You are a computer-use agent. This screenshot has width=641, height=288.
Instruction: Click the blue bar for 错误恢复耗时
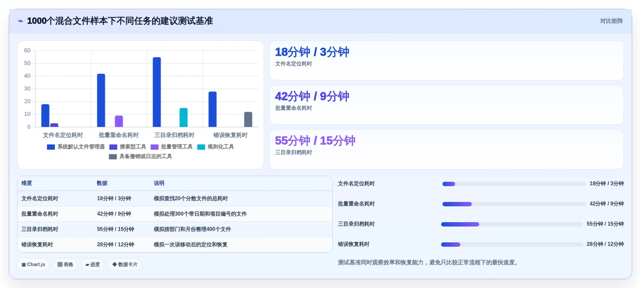(212, 109)
